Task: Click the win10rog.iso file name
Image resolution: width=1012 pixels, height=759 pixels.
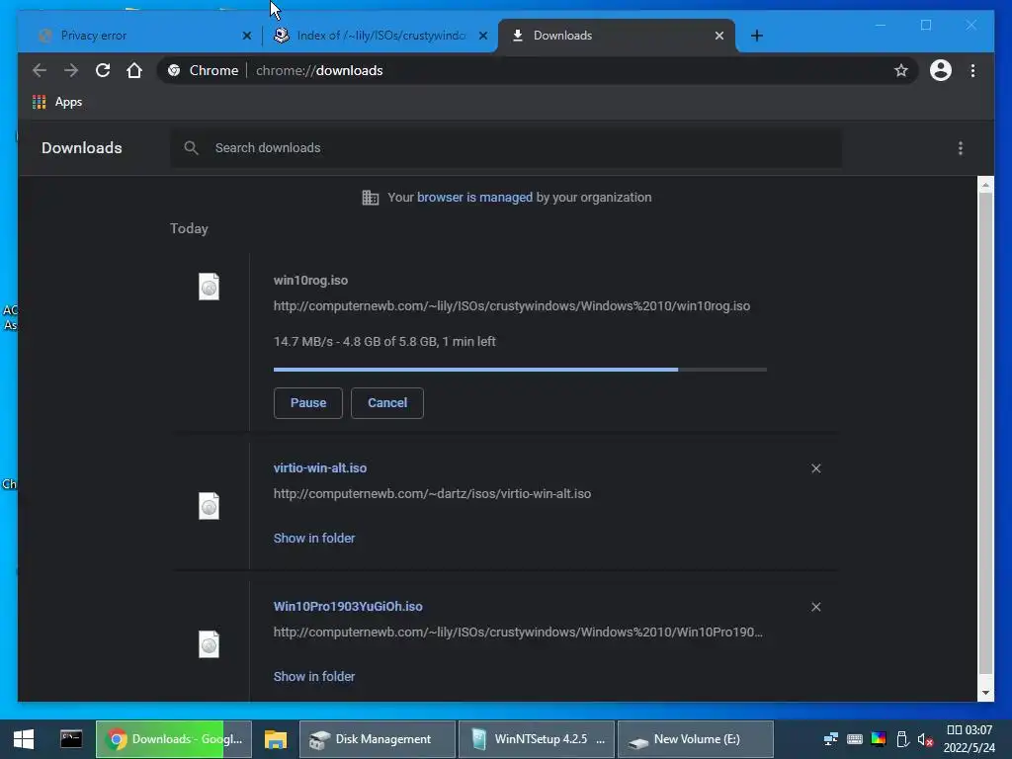Action: click(x=310, y=280)
